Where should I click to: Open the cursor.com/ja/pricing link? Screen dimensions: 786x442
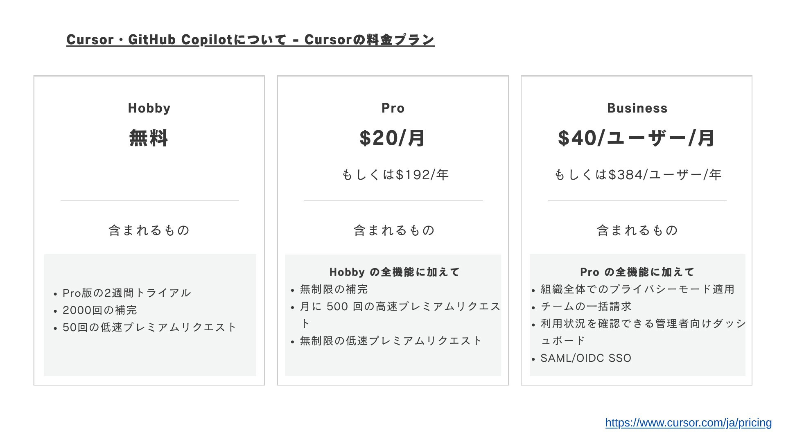click(688, 423)
